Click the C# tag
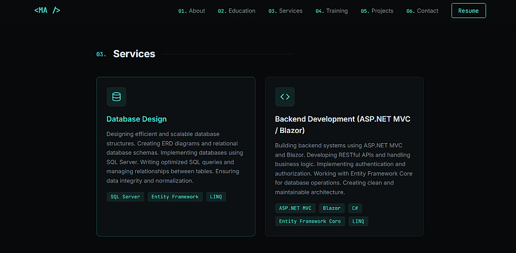Screen dimensions: 516x253 pyautogui.click(x=355, y=208)
